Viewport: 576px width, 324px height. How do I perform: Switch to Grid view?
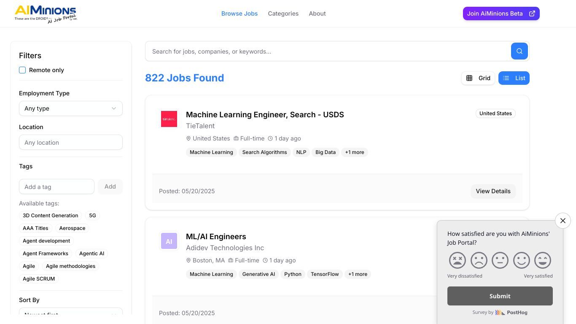point(478,78)
